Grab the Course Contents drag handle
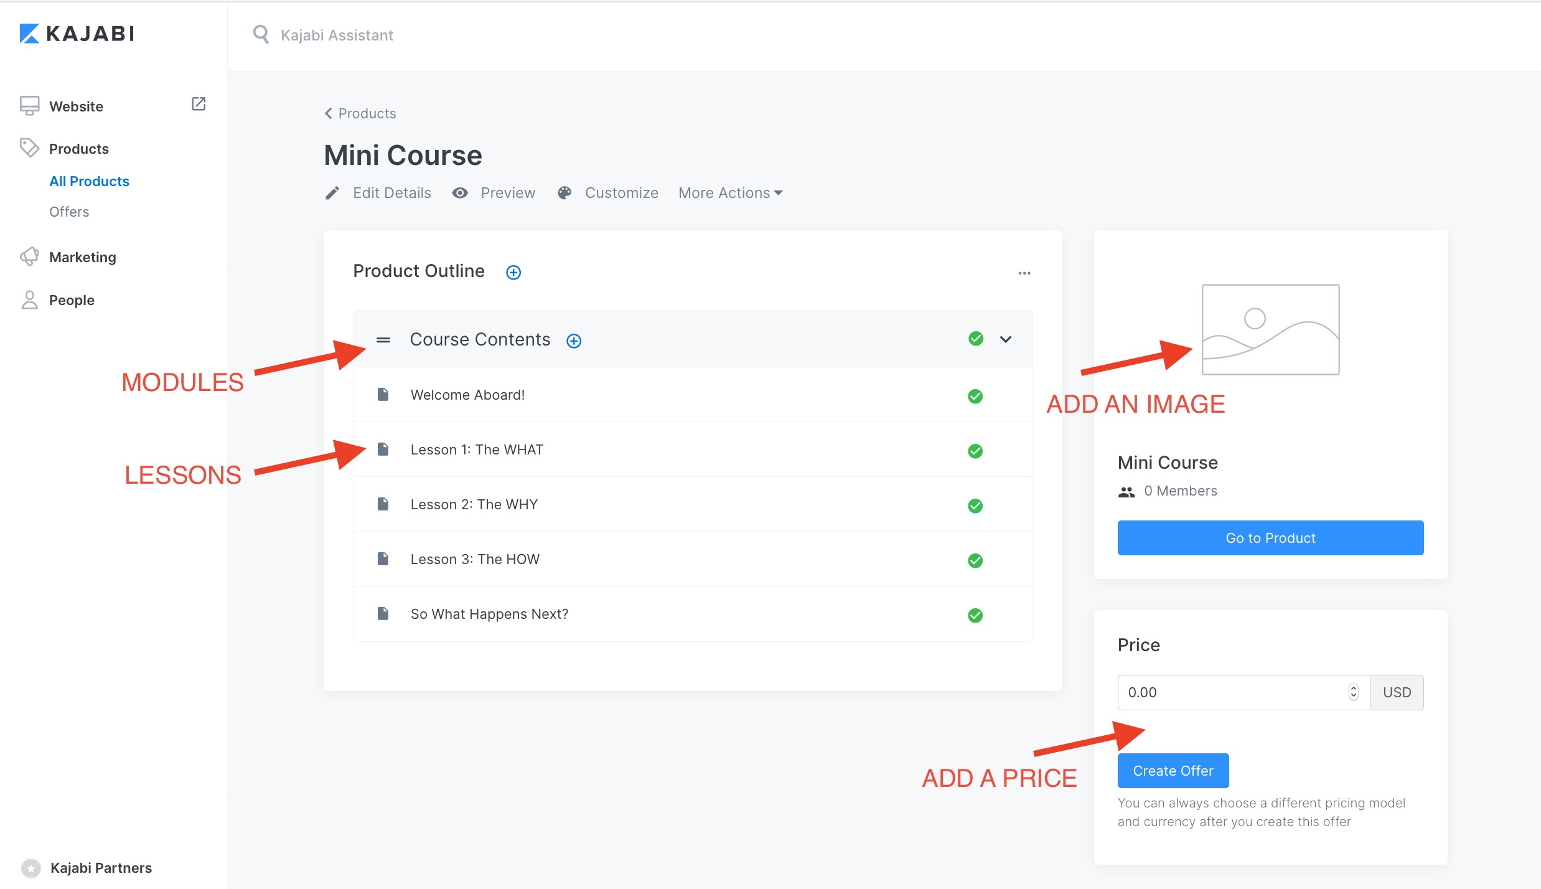The height and width of the screenshot is (889, 1541). (383, 340)
